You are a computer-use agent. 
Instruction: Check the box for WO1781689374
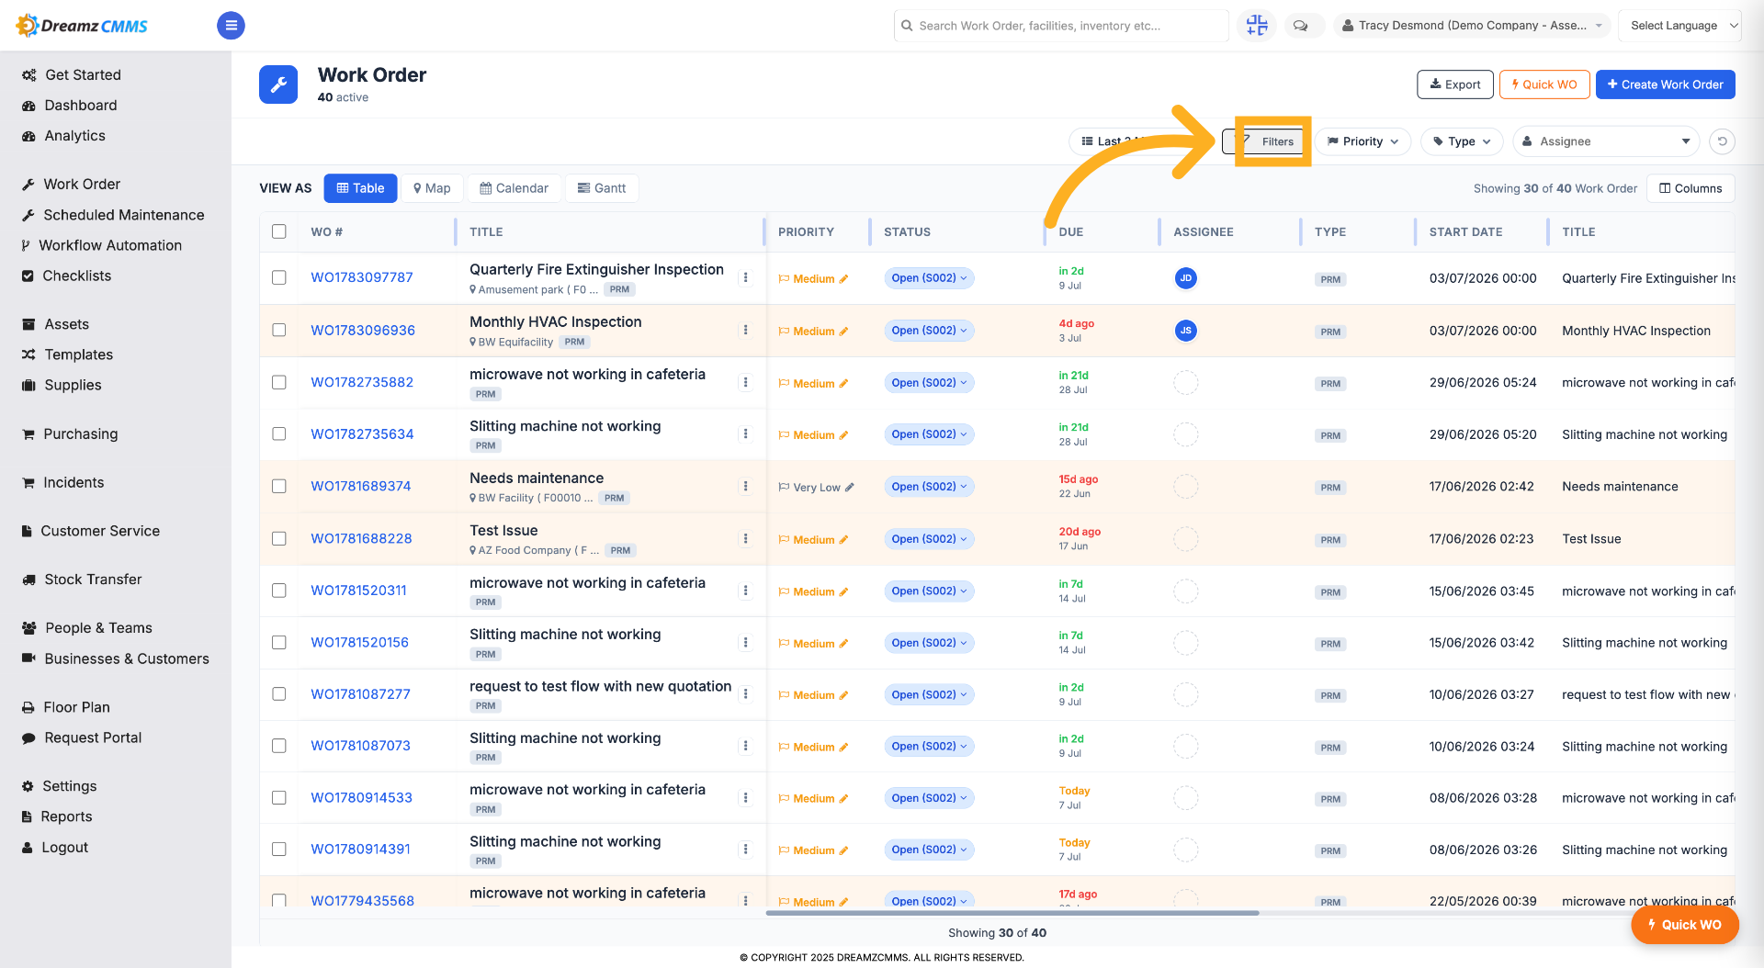[279, 486]
